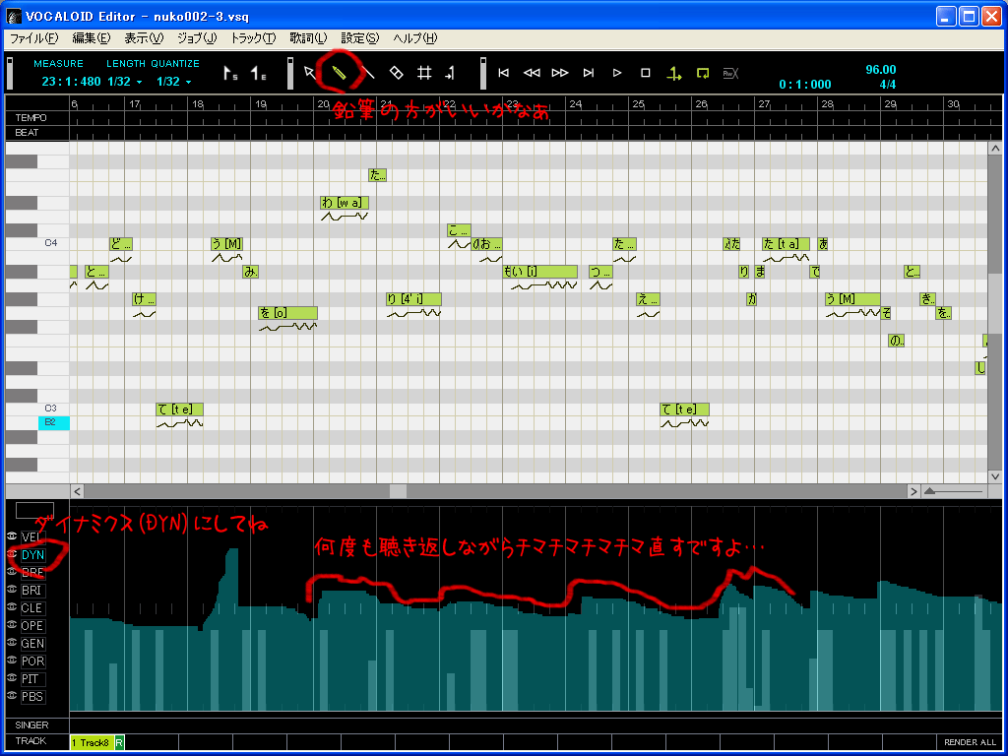Open the 設定(S) menu
Image resolution: width=1008 pixels, height=756 pixels.
tap(360, 38)
